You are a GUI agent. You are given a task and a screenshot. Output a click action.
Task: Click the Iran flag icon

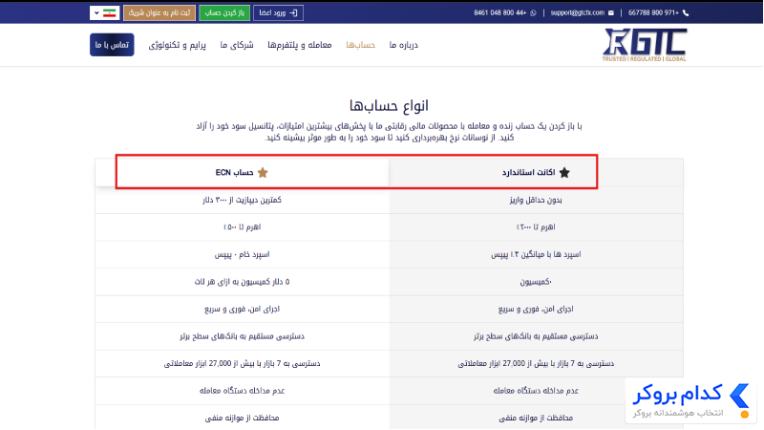pos(110,12)
